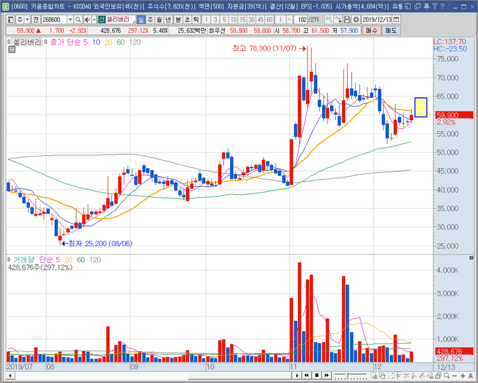The width and height of the screenshot is (478, 383).
Task: Click the eraser tool icon in bottom bar
Action: (430, 376)
